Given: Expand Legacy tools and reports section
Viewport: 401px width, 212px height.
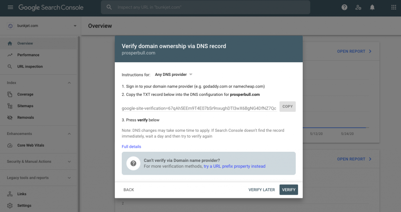Looking at the screenshot, I should pos(69,178).
